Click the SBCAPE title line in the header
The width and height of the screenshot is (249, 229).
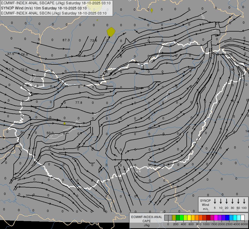click(x=56, y=3)
